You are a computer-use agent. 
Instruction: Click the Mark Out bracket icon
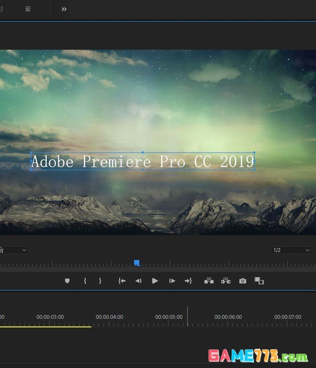[100, 281]
